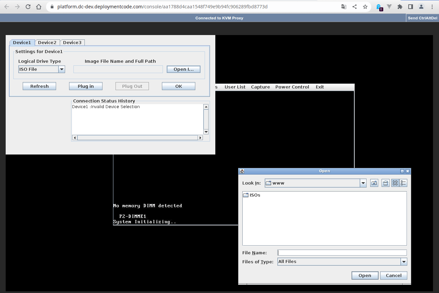The height and width of the screenshot is (293, 439).
Task: Cancel the Open file dialog
Action: (394, 275)
